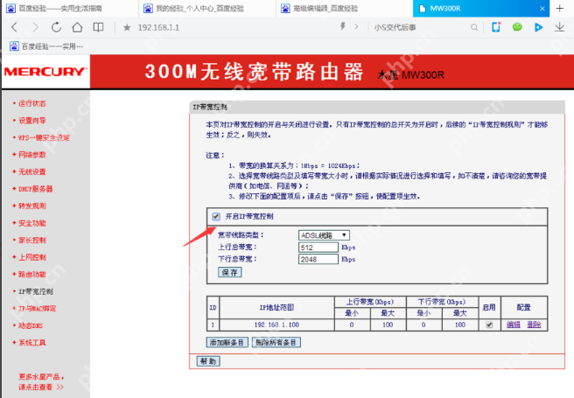The image size is (574, 398).
Task: Click the search magnifier icon
Action: [x=474, y=27]
